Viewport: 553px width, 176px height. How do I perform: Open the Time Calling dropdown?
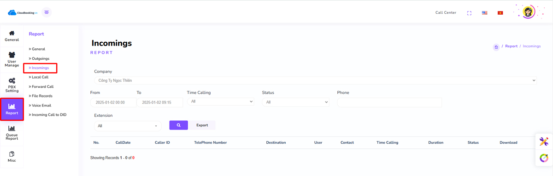coord(221,102)
